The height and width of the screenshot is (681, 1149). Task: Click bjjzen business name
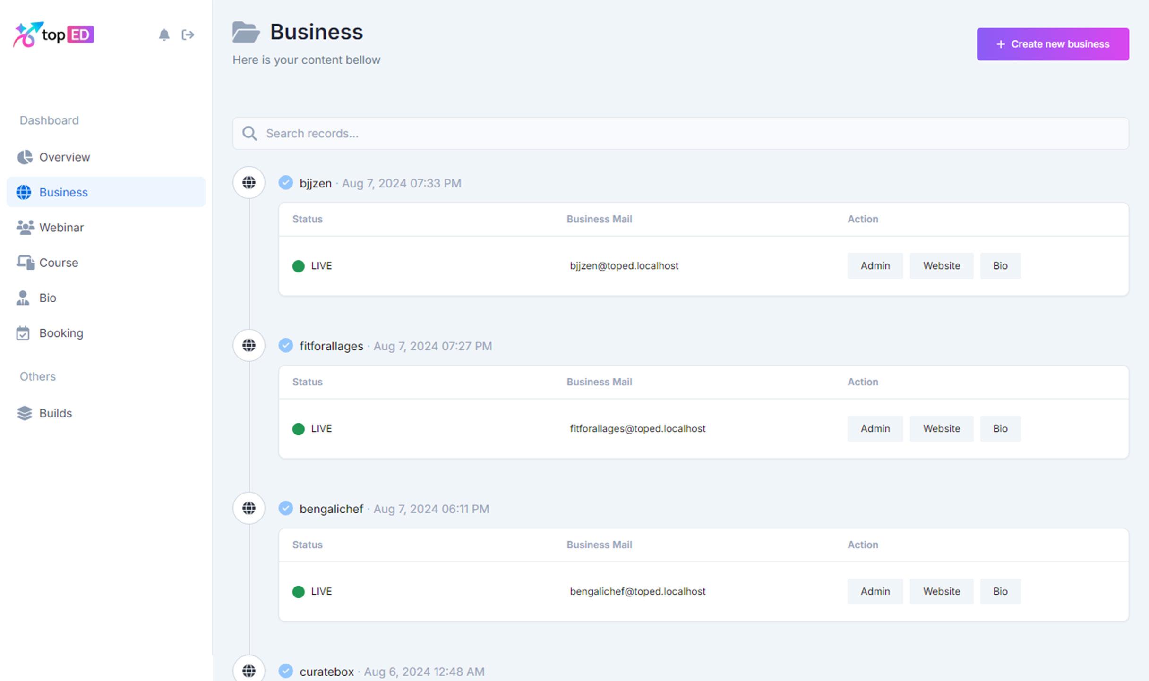pos(316,183)
